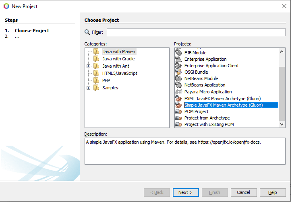Click the Next button

[186, 192]
